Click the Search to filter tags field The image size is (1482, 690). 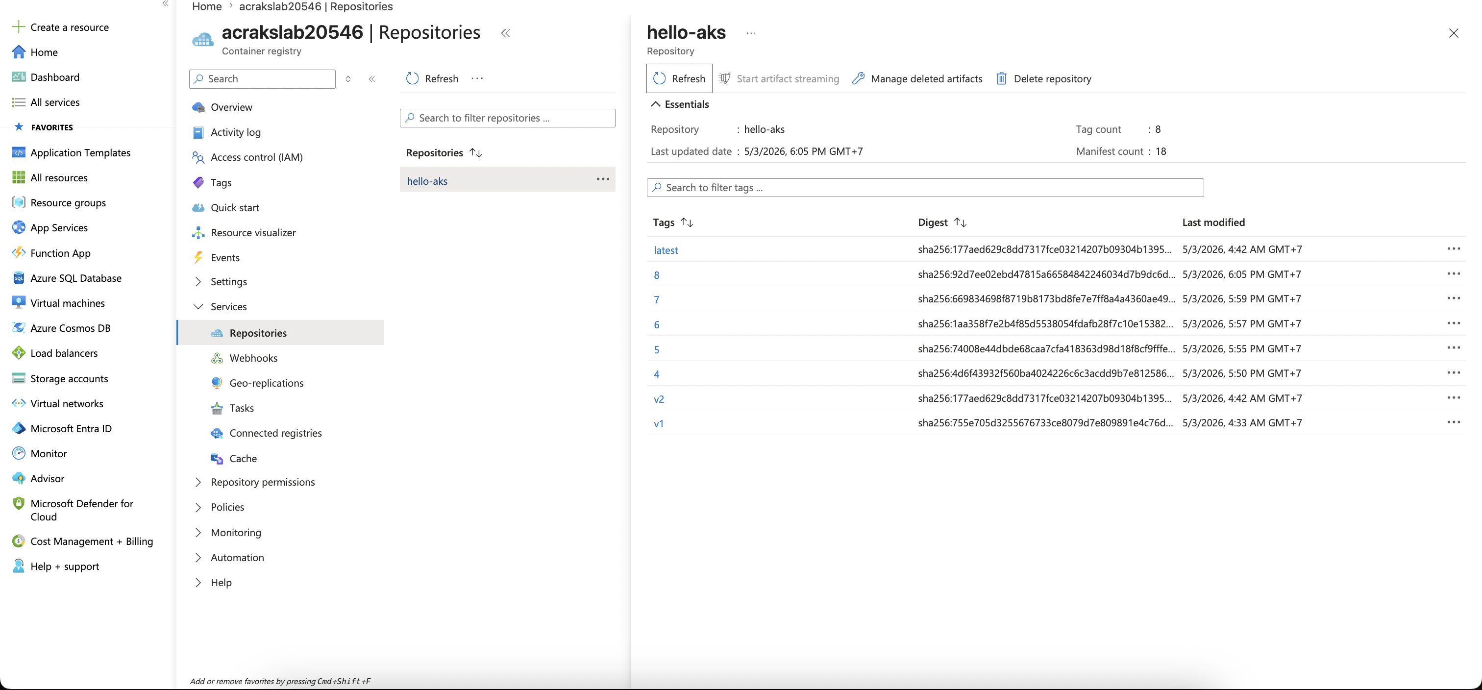[x=925, y=188]
